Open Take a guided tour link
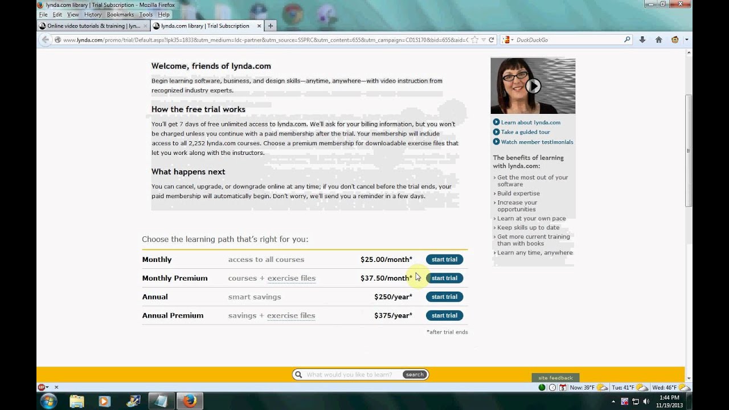 coord(525,132)
